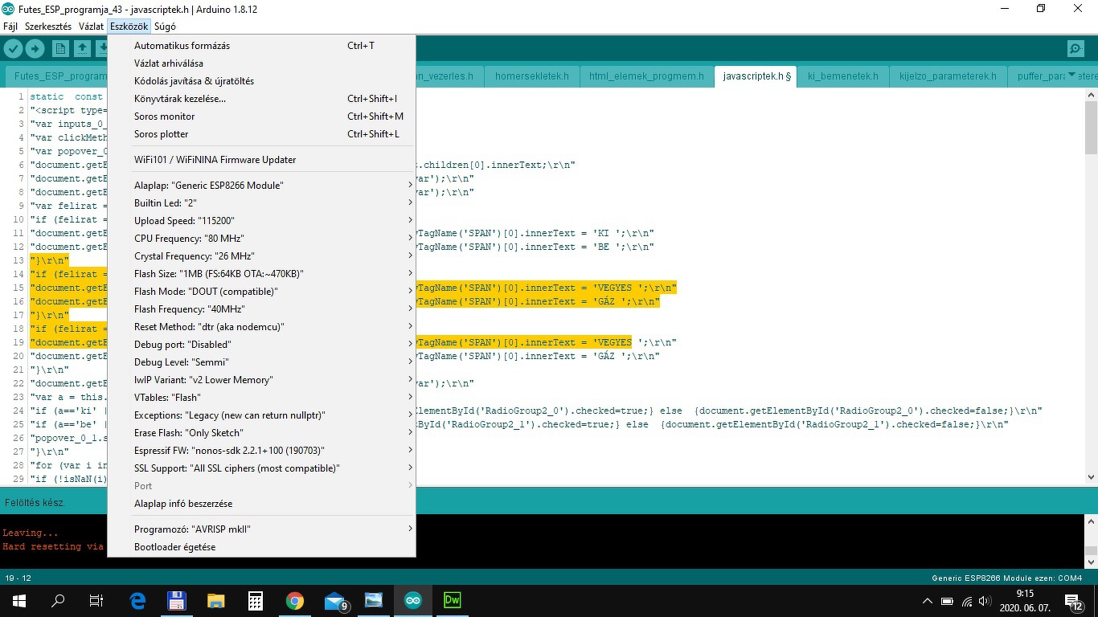Open the Fájl menu
This screenshot has width=1098, height=617.
coord(10,27)
